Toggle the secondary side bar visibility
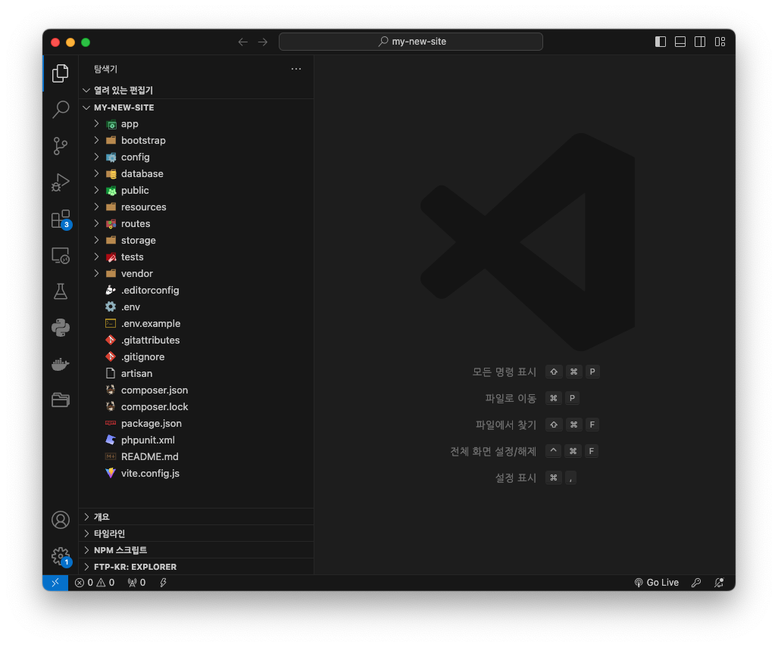 pos(700,42)
